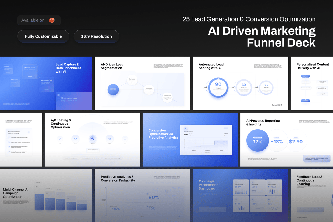
Task: Click the Conversion Rate card icon
Action: tap(252, 182)
